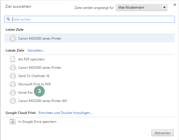Open the Verwalten... link

[x=36, y=50]
